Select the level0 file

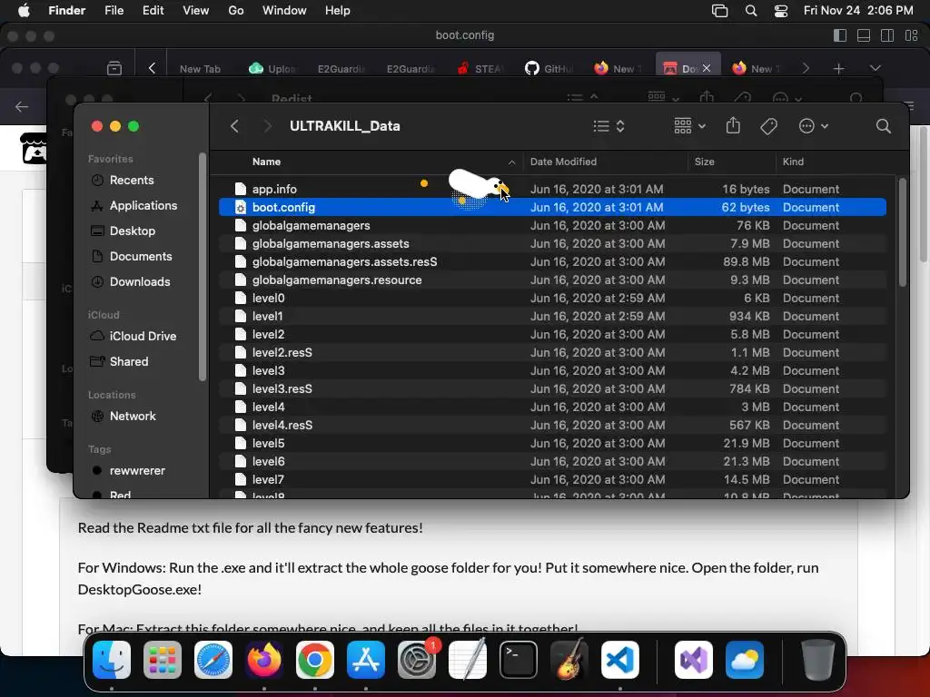(x=552, y=298)
